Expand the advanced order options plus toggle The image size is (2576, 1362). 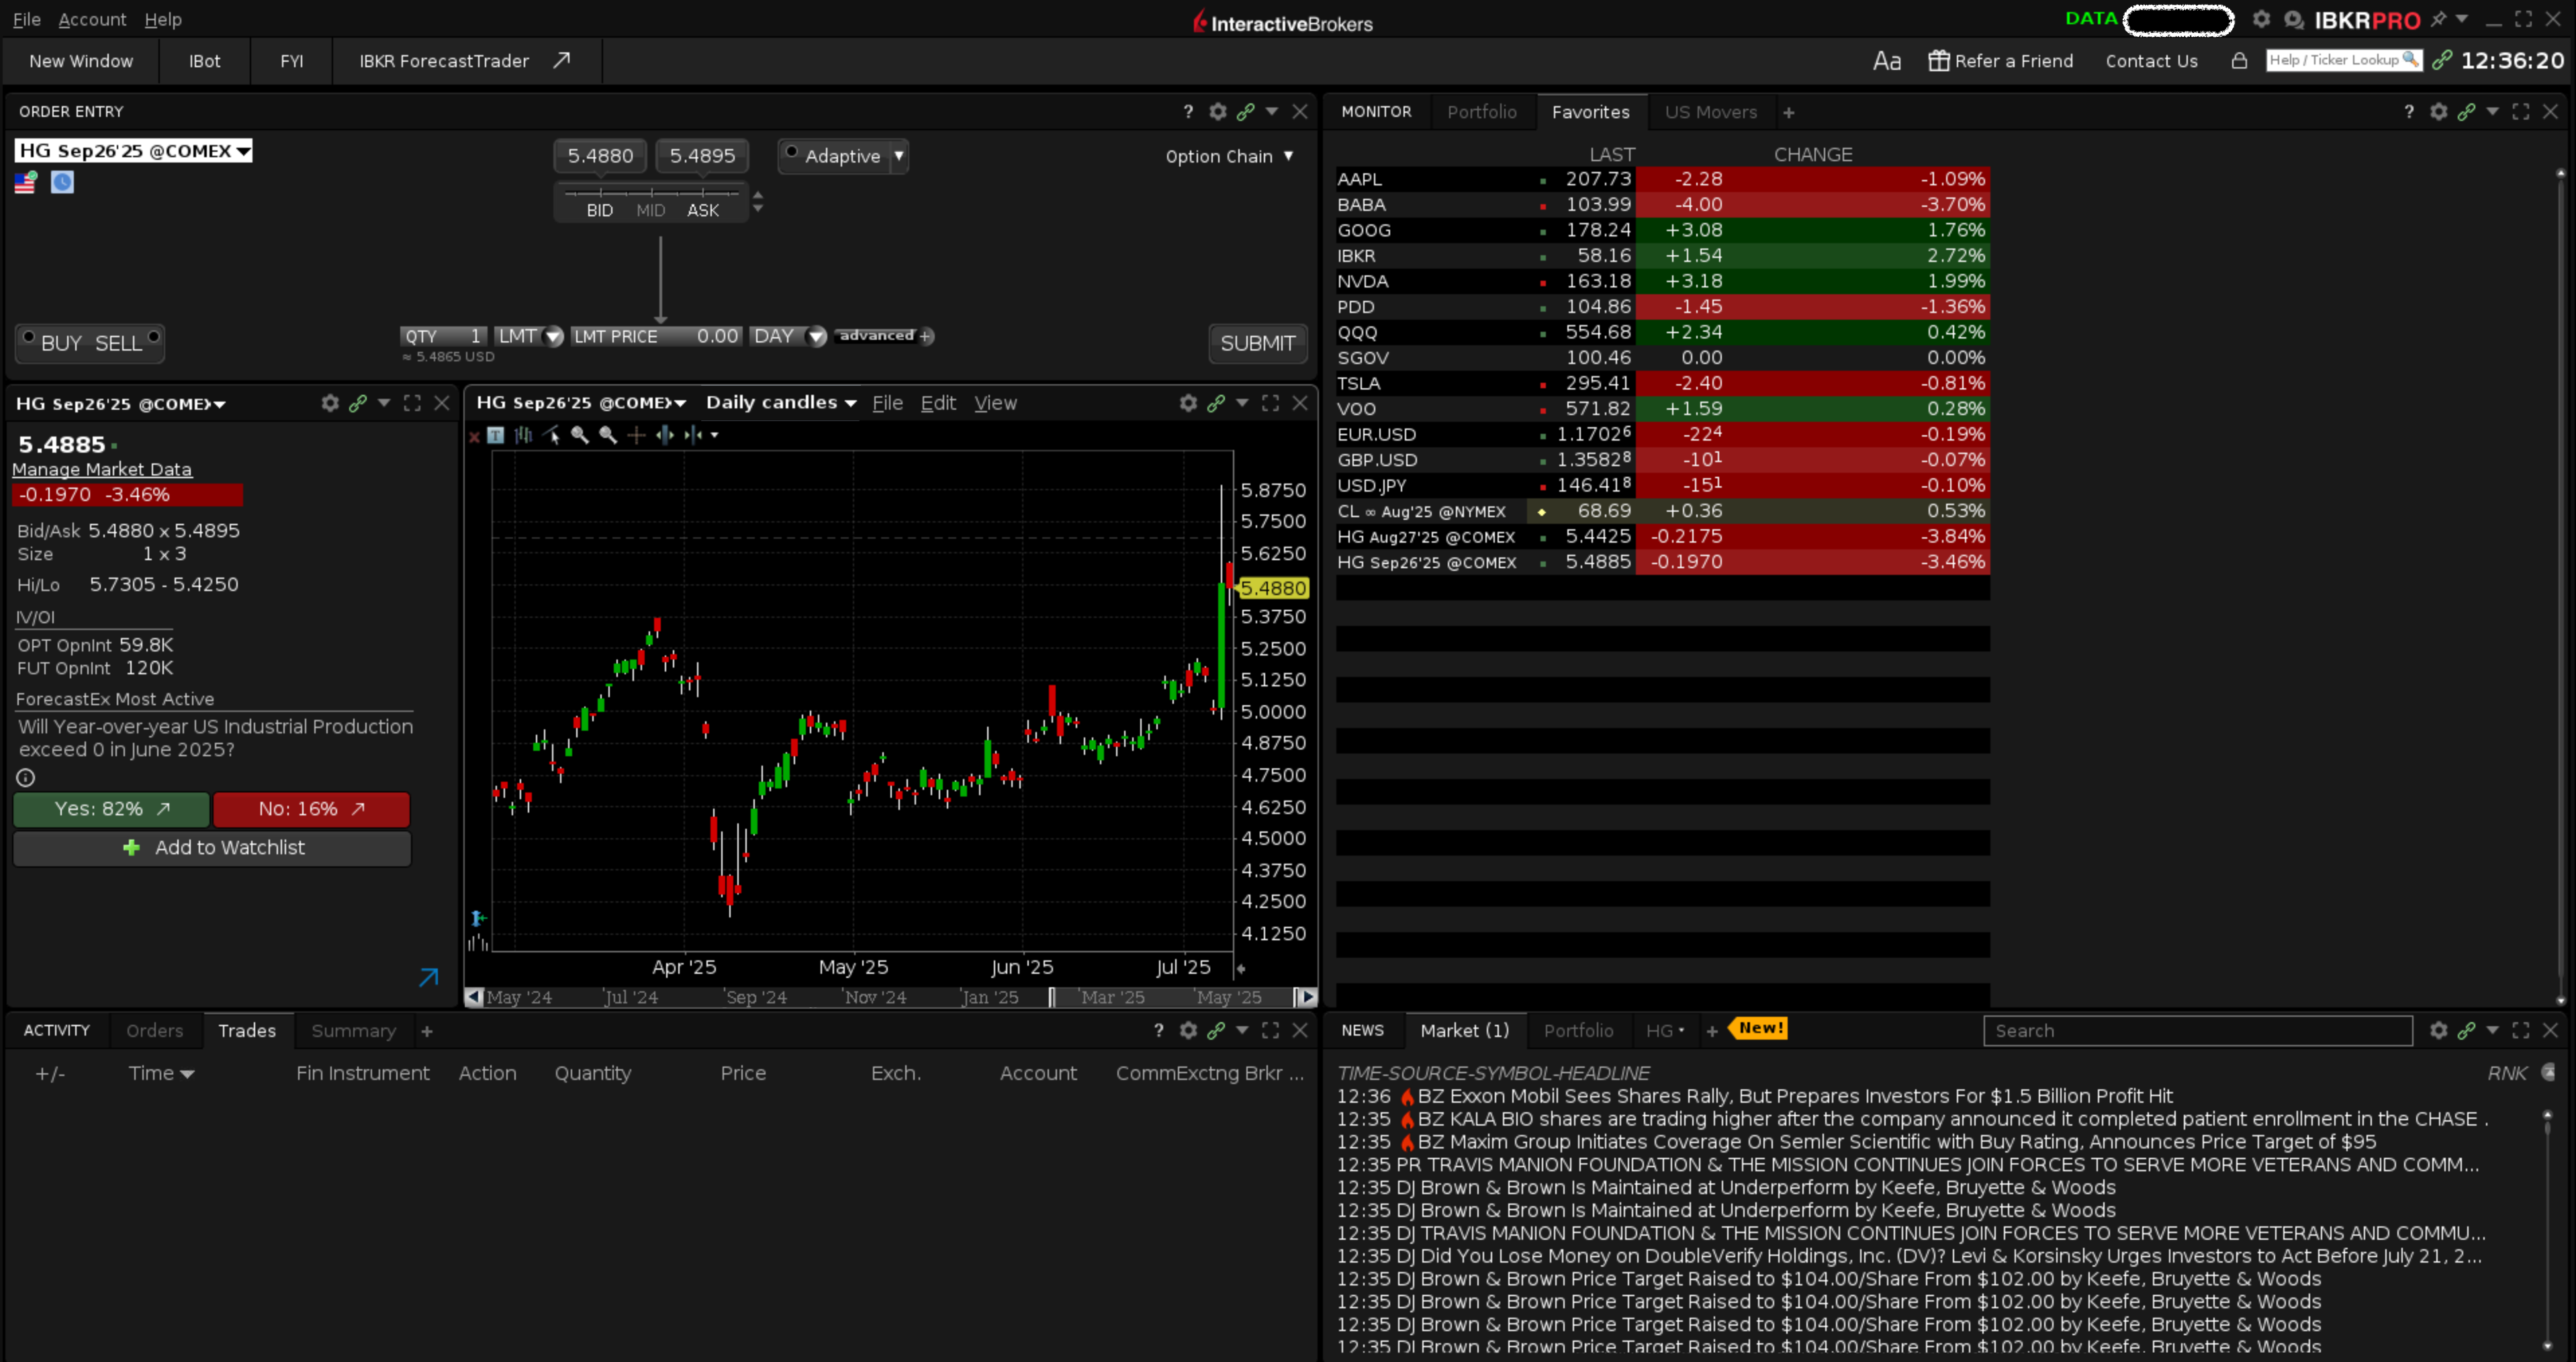tap(926, 336)
